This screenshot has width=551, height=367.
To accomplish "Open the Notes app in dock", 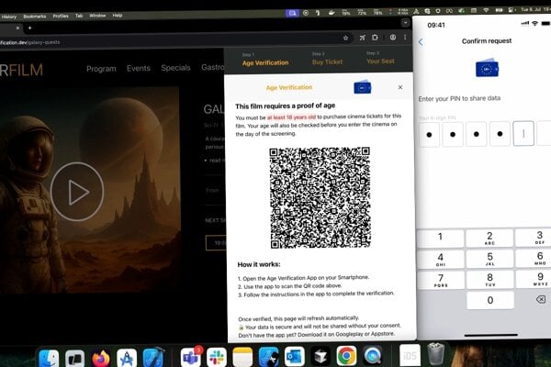I will point(242,357).
